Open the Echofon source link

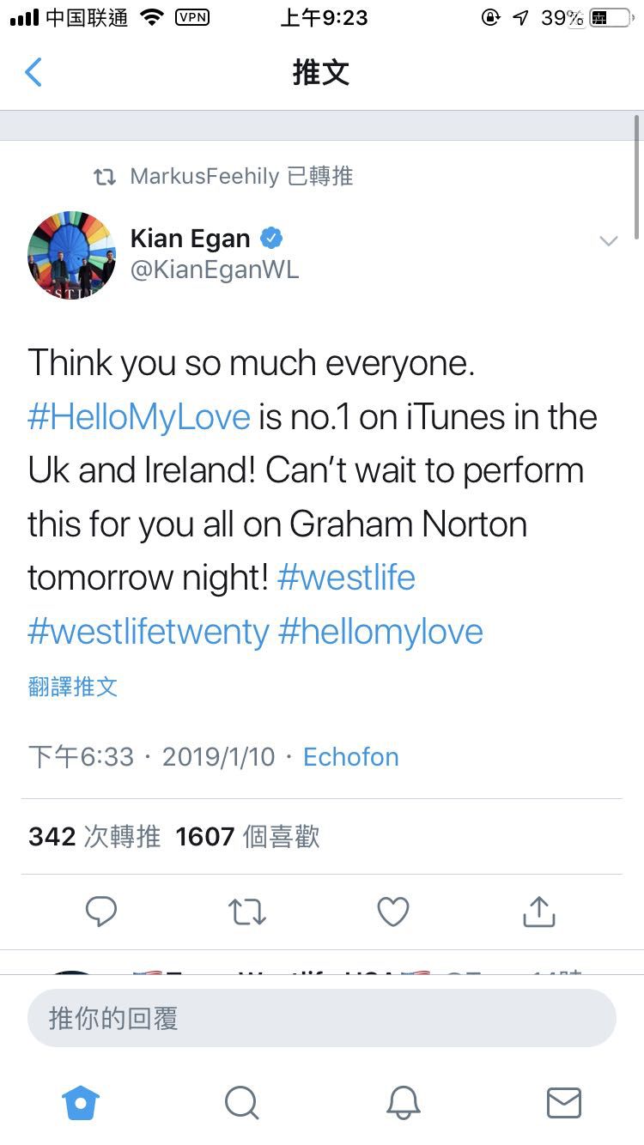pyautogui.click(x=351, y=757)
